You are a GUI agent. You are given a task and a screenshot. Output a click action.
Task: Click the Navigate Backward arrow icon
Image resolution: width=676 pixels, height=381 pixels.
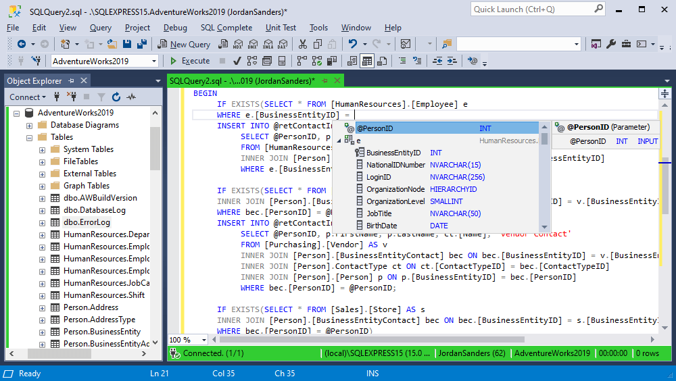[x=21, y=44]
